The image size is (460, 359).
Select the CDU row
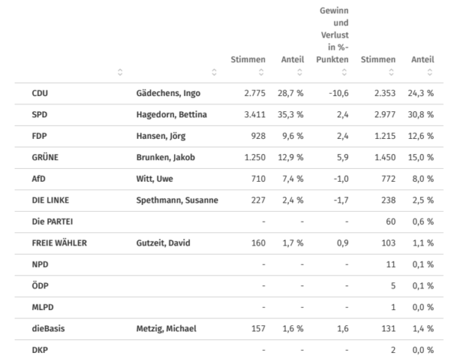tap(228, 94)
